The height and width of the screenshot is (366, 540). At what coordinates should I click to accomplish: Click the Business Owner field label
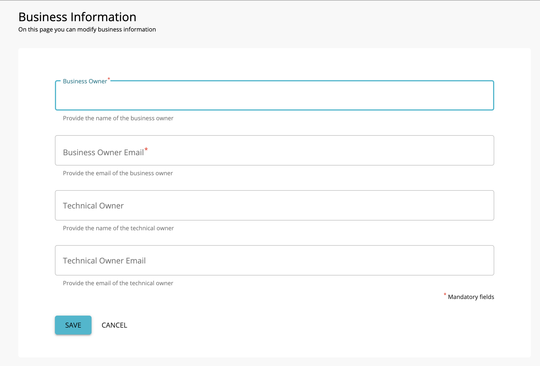(85, 81)
